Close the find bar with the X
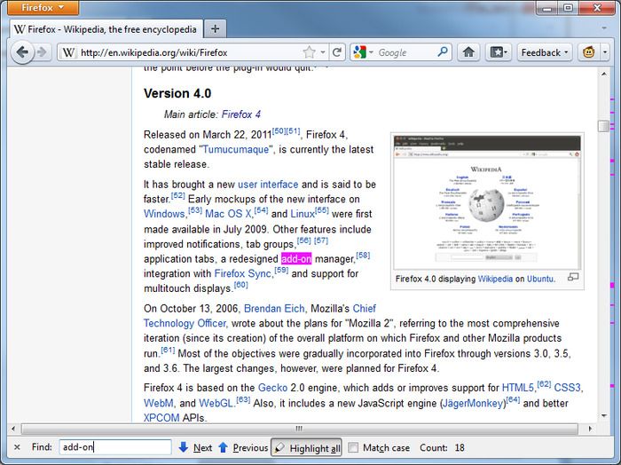The height and width of the screenshot is (465, 621). pos(17,447)
